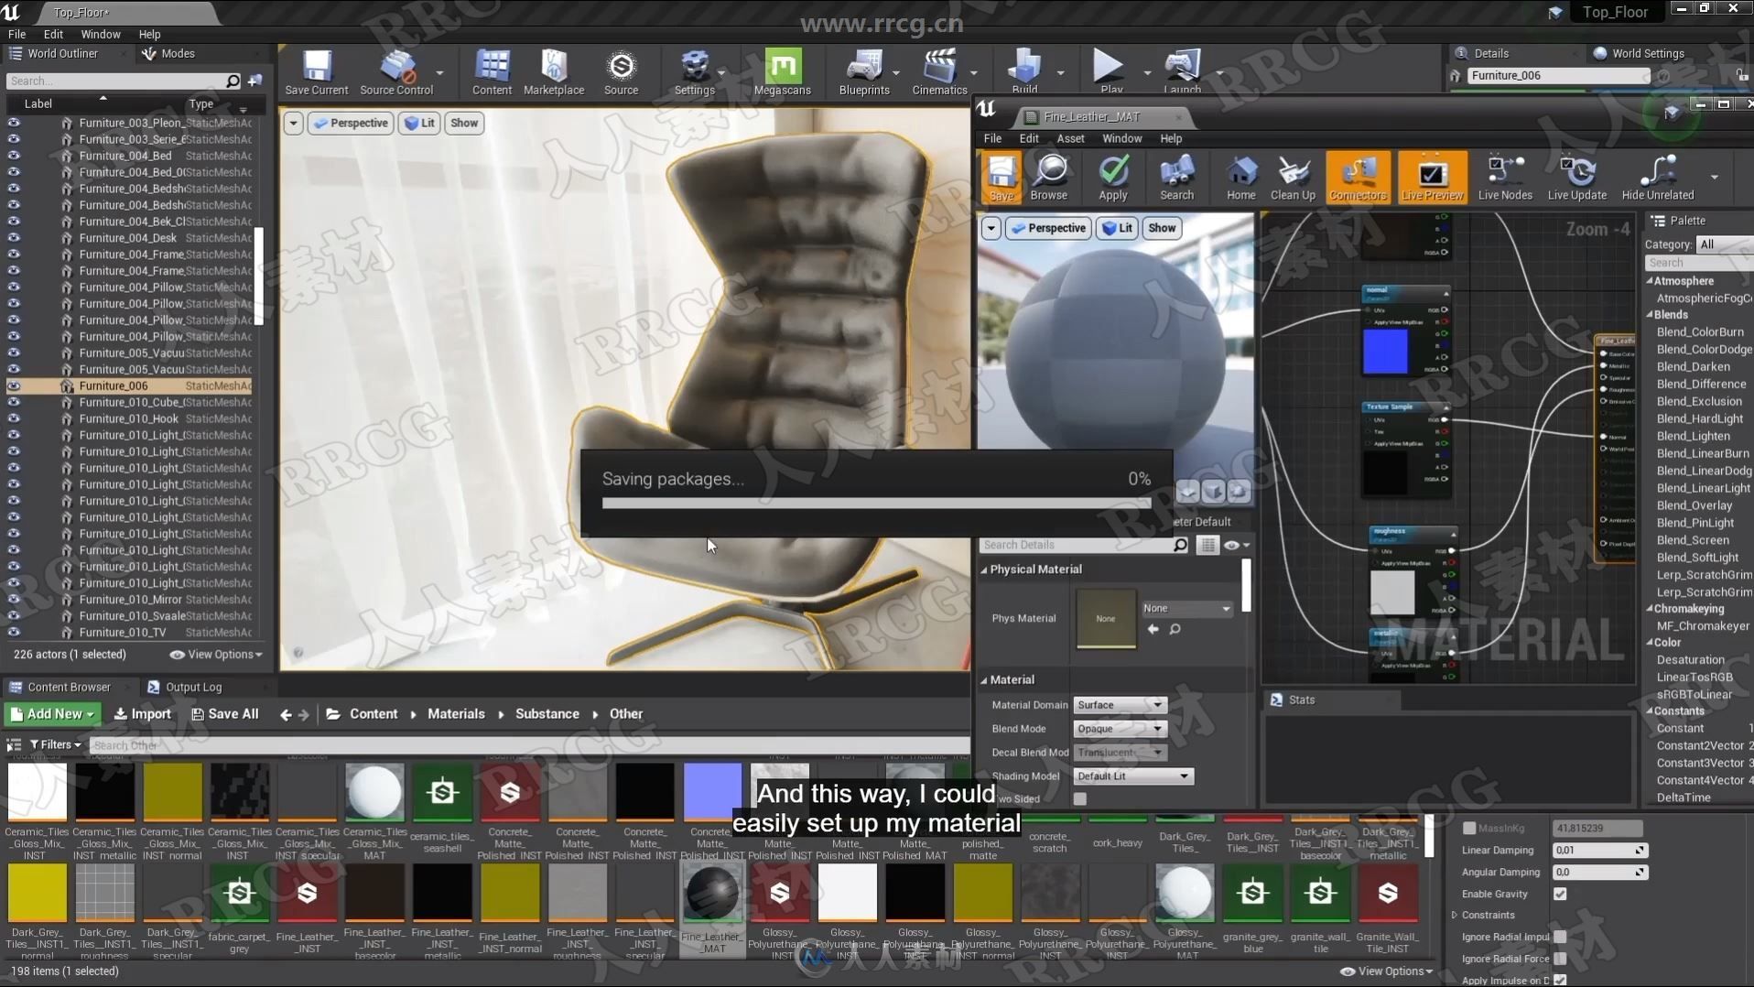Click View Options in World Outliner
The image size is (1754, 987).
pyautogui.click(x=216, y=655)
